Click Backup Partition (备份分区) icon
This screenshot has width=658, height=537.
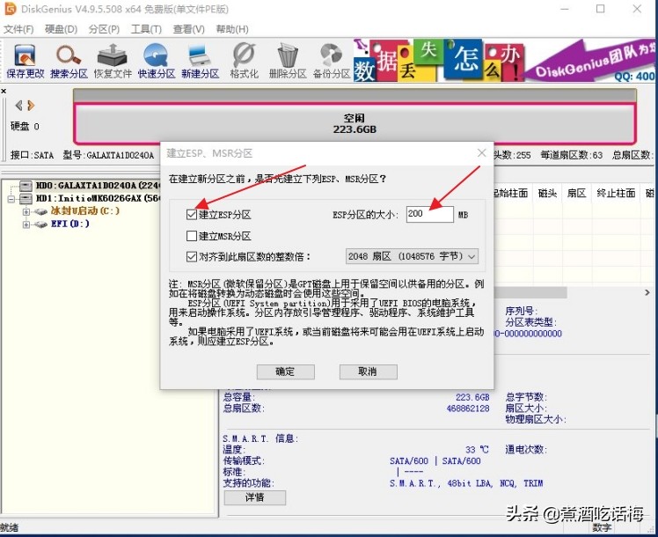click(332, 61)
